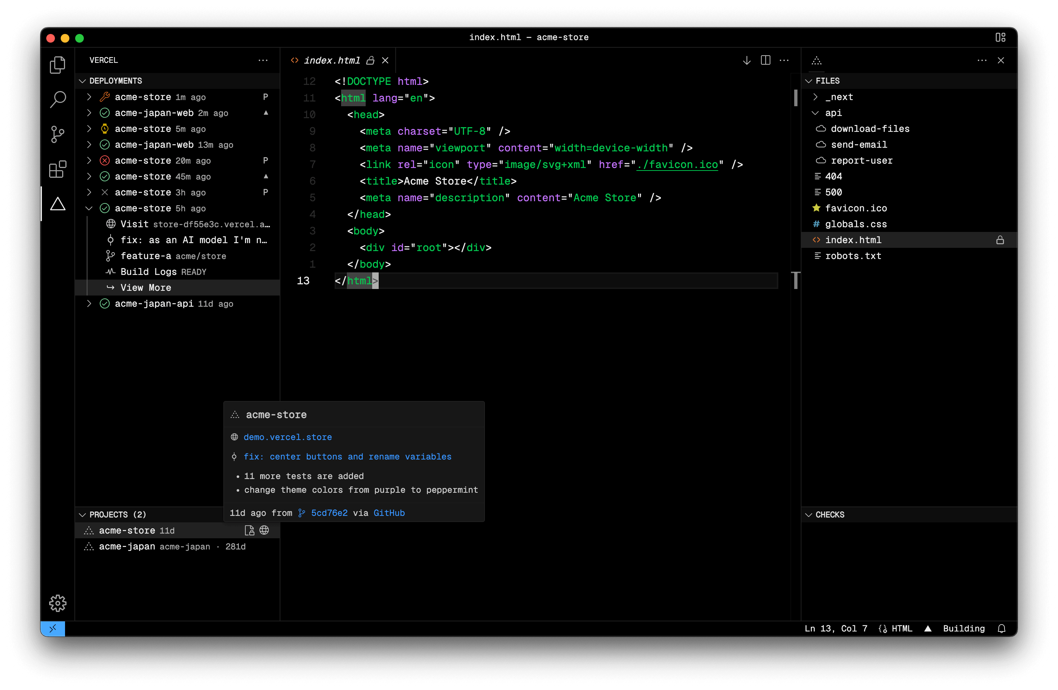
Task: Click the cloud icon next to send-email
Action: [x=821, y=145]
